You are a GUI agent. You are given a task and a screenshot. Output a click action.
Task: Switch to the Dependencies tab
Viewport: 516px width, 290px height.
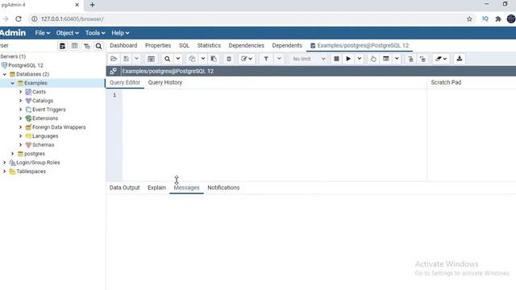[x=246, y=45]
